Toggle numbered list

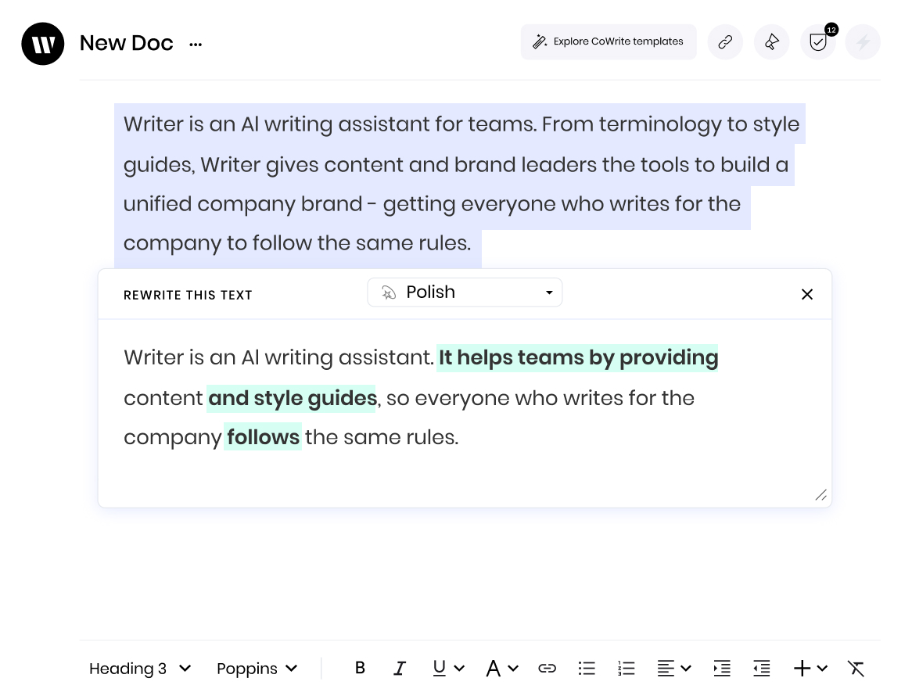626,669
